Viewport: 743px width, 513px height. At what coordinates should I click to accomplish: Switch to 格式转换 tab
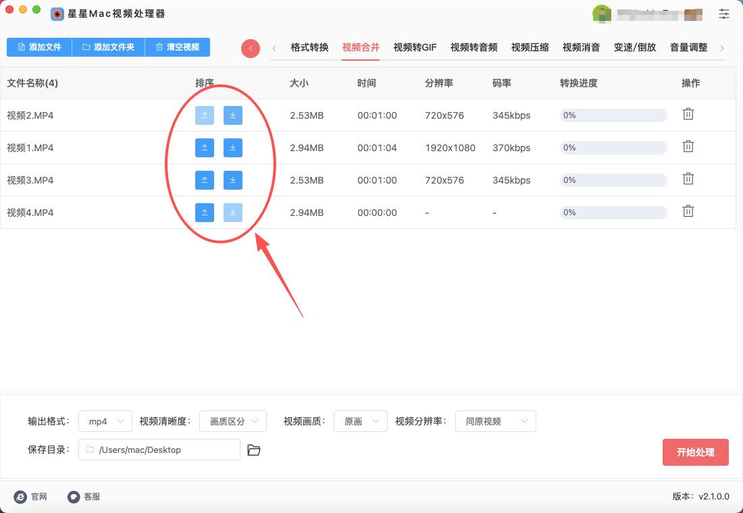[309, 47]
